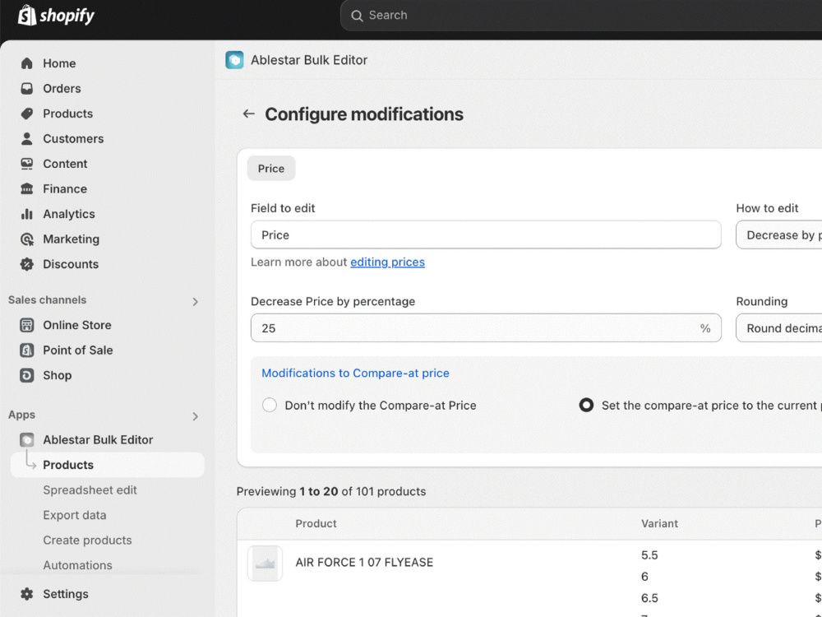The width and height of the screenshot is (822, 617).
Task: Open the Rounding dropdown
Action: [779, 328]
